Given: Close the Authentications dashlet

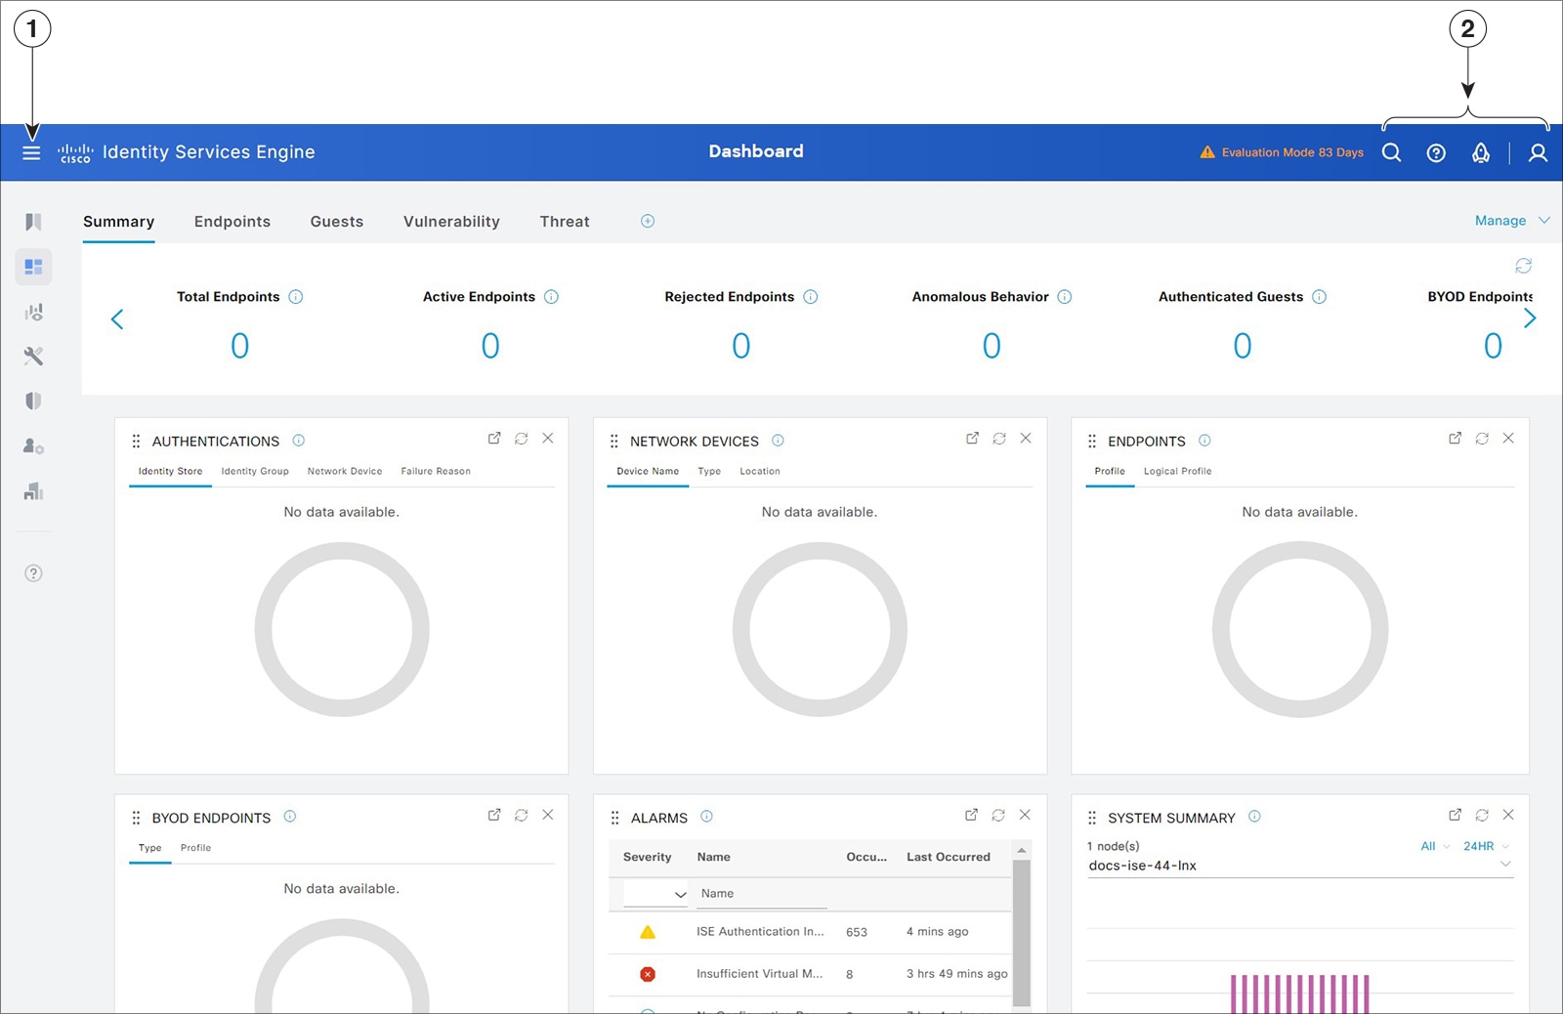Looking at the screenshot, I should click(x=548, y=439).
